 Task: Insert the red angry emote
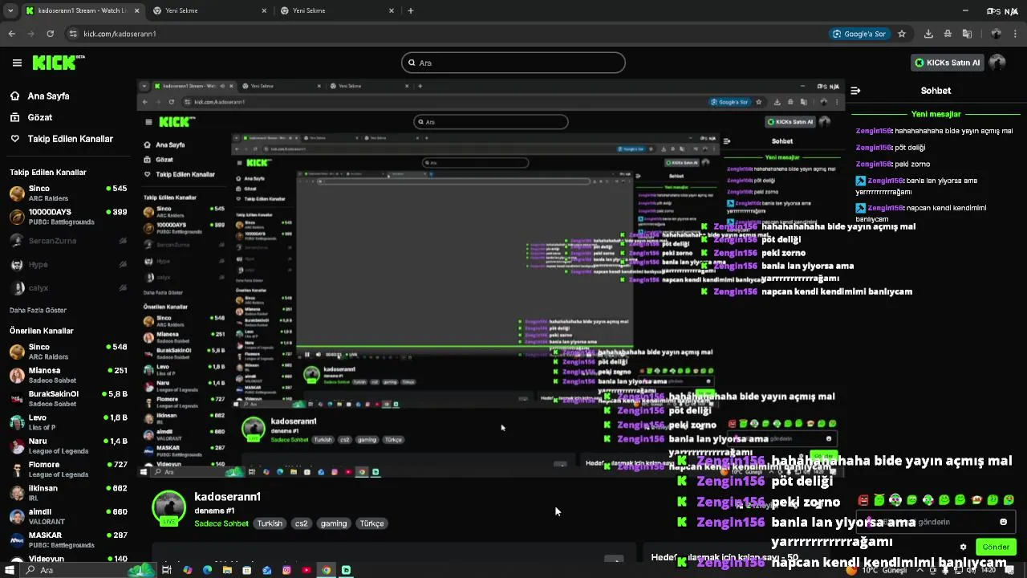click(x=863, y=500)
